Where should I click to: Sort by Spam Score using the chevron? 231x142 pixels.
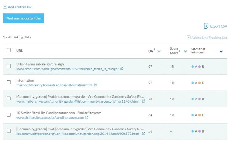tap(186, 51)
